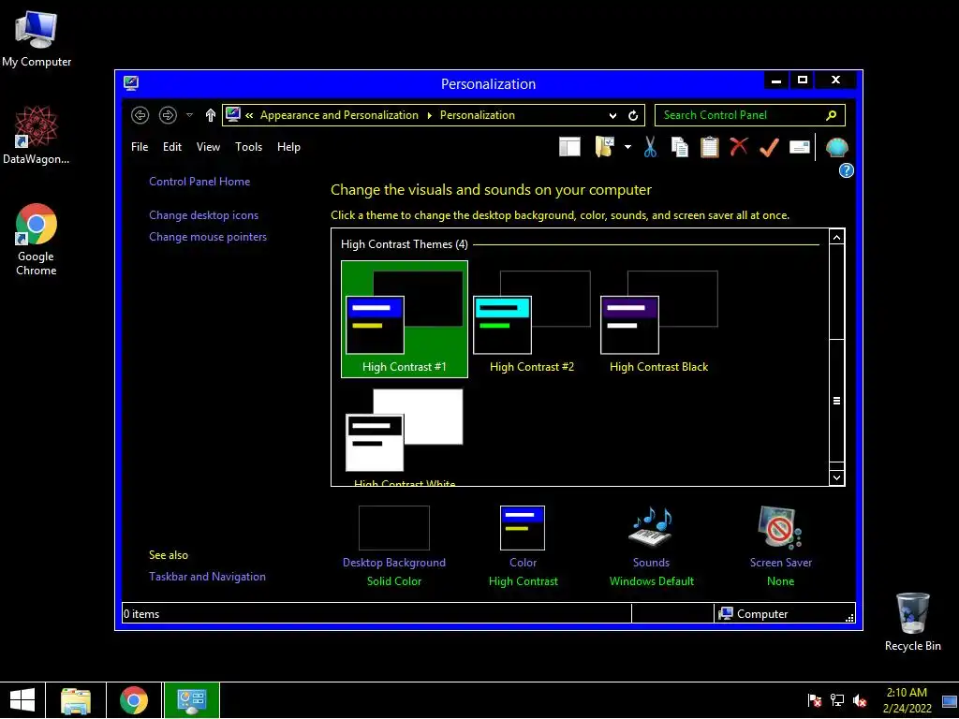This screenshot has width=959, height=719.
Task: Click the muted volume tray icon
Action: [x=860, y=700]
